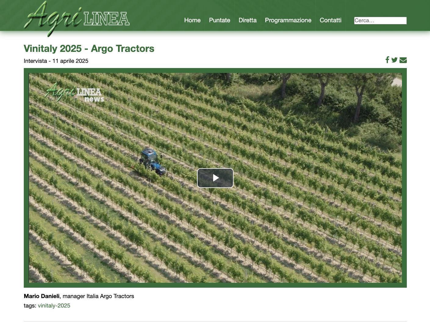
Task: Click the Vinitaly 2025 - Argo Tractors title
Action: [x=89, y=49]
